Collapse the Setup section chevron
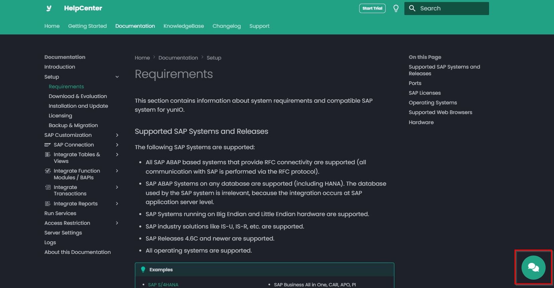 pos(117,77)
